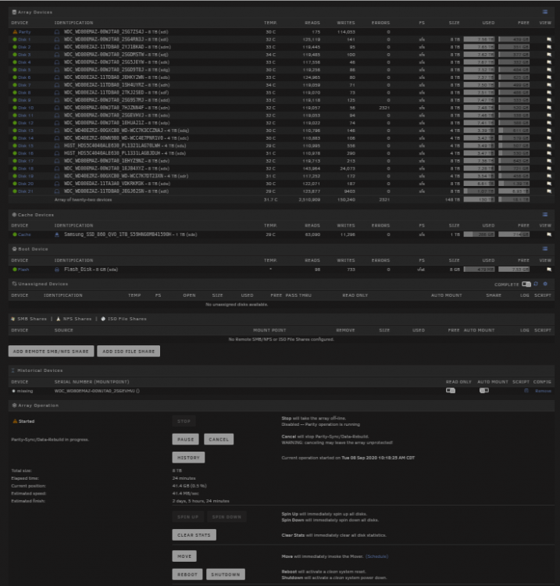The image size is (560, 586).
Task: Click the Disk 10 errors value '2321'
Action: tap(384, 108)
